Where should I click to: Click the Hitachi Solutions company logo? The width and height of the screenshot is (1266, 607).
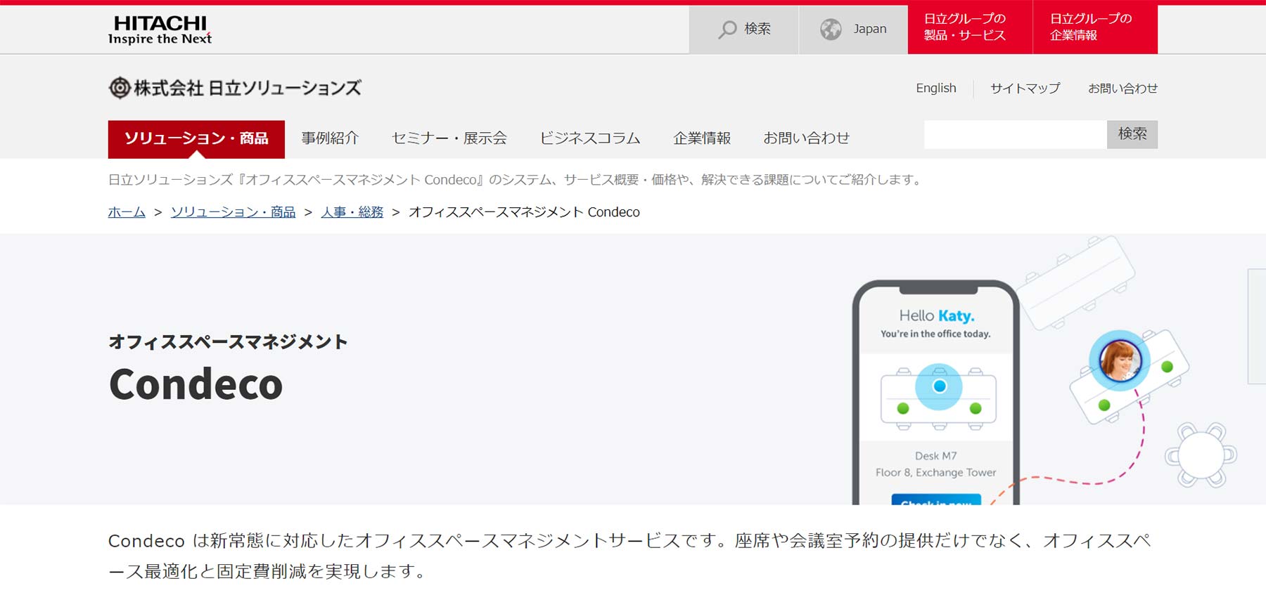coord(234,88)
